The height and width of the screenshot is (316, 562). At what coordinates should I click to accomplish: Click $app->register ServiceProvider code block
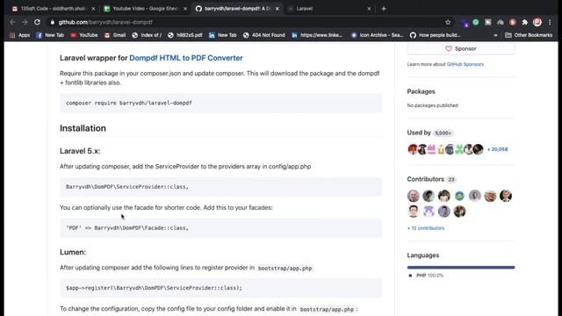click(221, 288)
